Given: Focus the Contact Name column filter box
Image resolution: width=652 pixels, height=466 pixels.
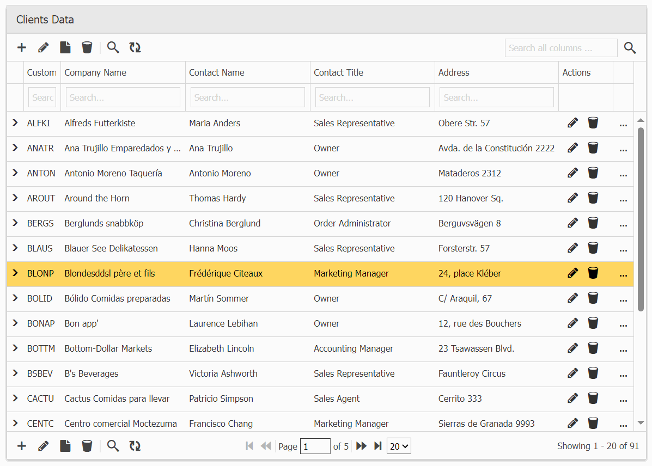Looking at the screenshot, I should (x=247, y=97).
